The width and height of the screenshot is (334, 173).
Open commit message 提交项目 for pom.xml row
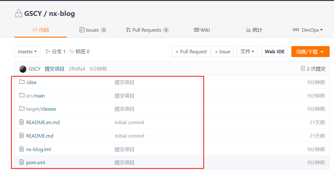coord(125,163)
